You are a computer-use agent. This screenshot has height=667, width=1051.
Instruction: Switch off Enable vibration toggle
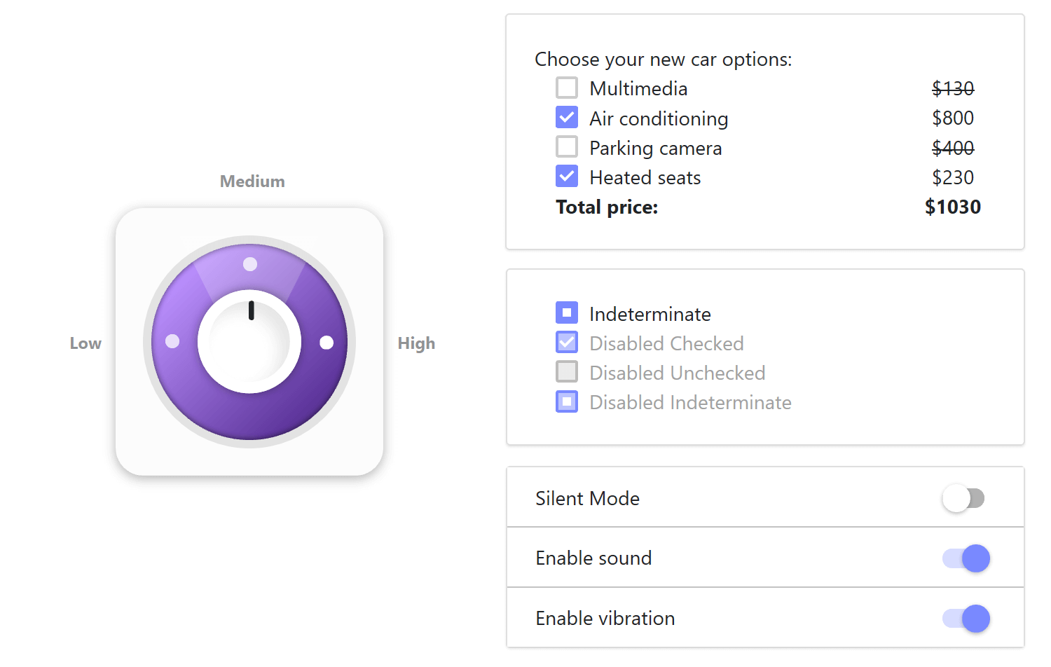966,619
